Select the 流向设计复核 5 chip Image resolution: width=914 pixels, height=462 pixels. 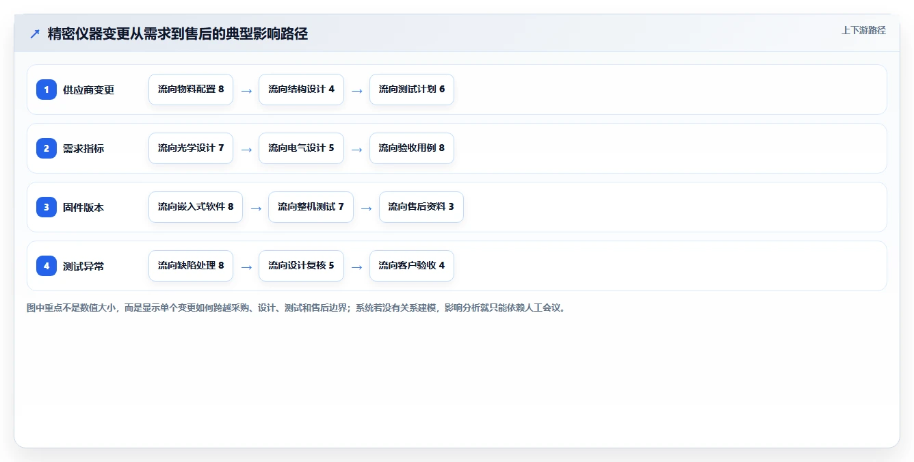click(x=301, y=266)
